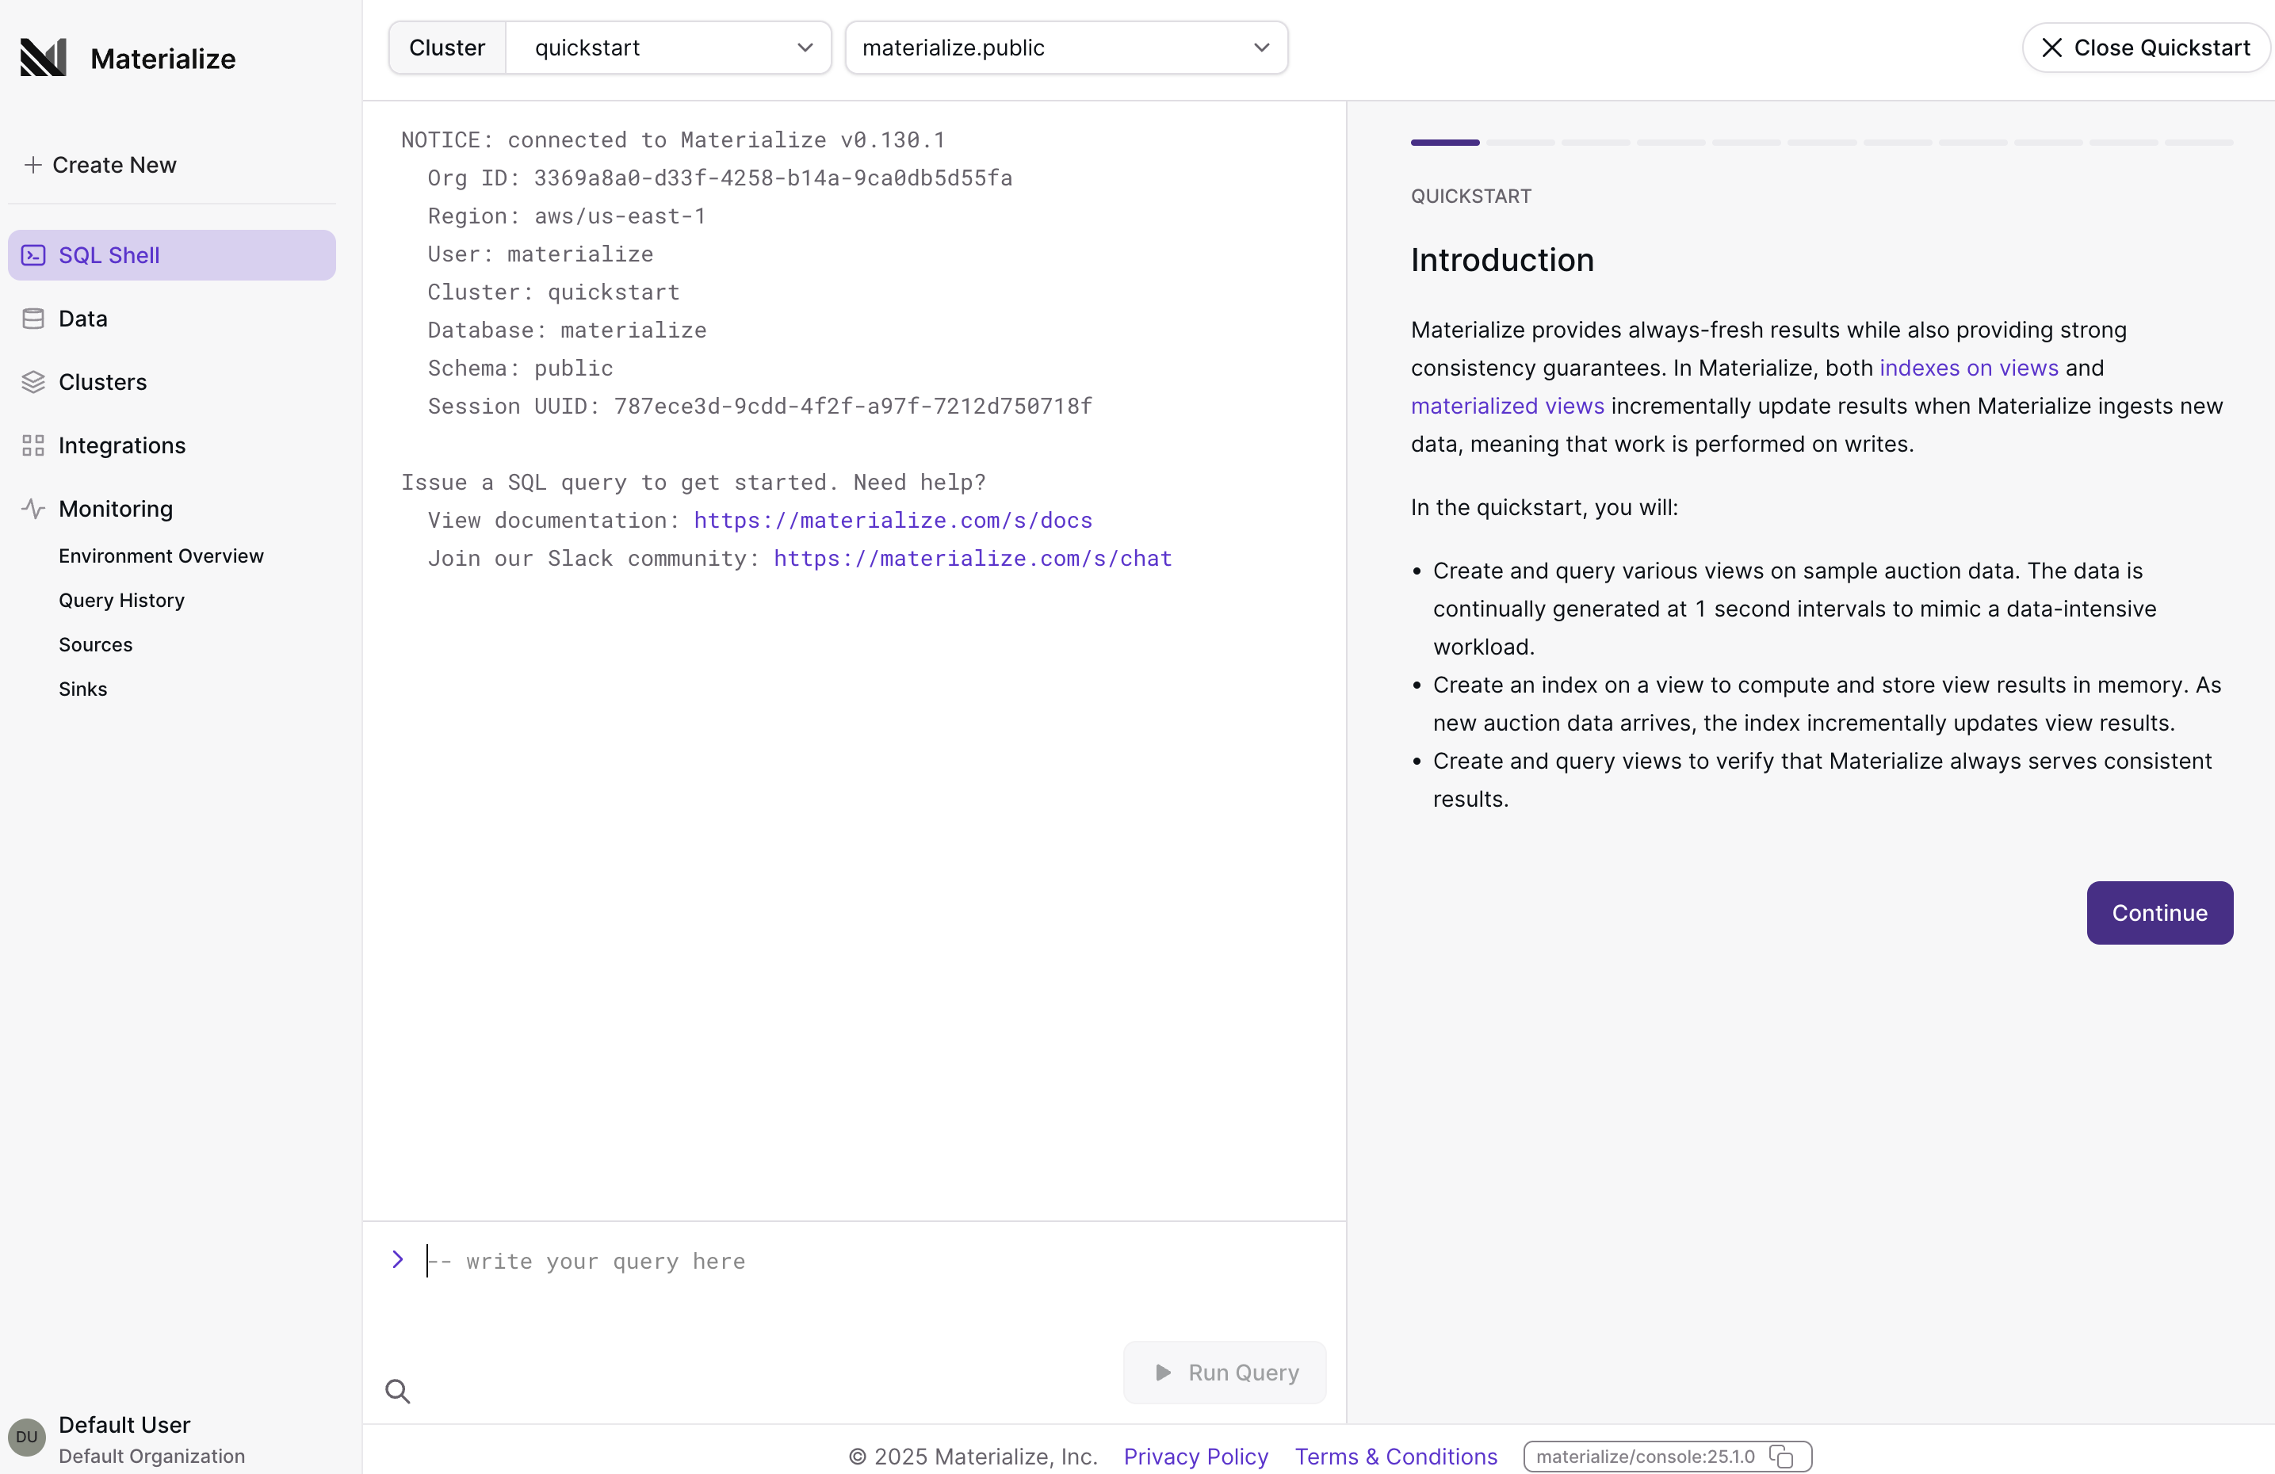Viewport: 2275px width, 1474px height.
Task: Click the NOTICE connected to Materialize line
Action: tap(673, 140)
